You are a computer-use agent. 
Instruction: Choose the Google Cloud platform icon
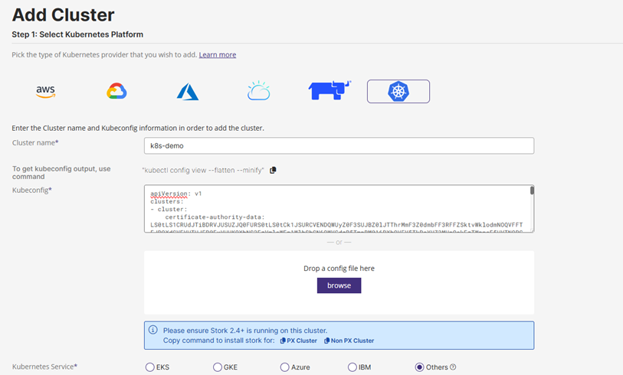point(116,91)
